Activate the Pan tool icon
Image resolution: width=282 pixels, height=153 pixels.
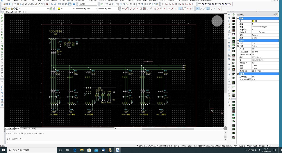tap(121, 4)
